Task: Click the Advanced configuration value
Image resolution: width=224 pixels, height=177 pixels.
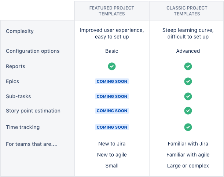Action: (x=188, y=51)
